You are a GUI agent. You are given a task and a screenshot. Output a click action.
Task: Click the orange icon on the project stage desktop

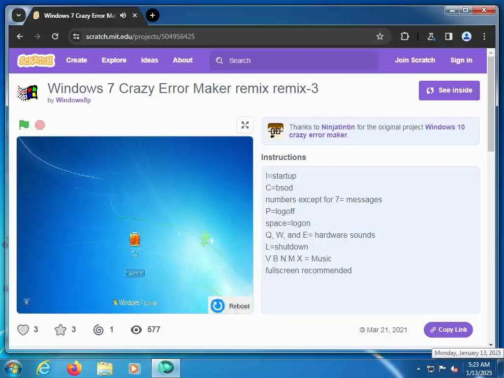coord(134,240)
